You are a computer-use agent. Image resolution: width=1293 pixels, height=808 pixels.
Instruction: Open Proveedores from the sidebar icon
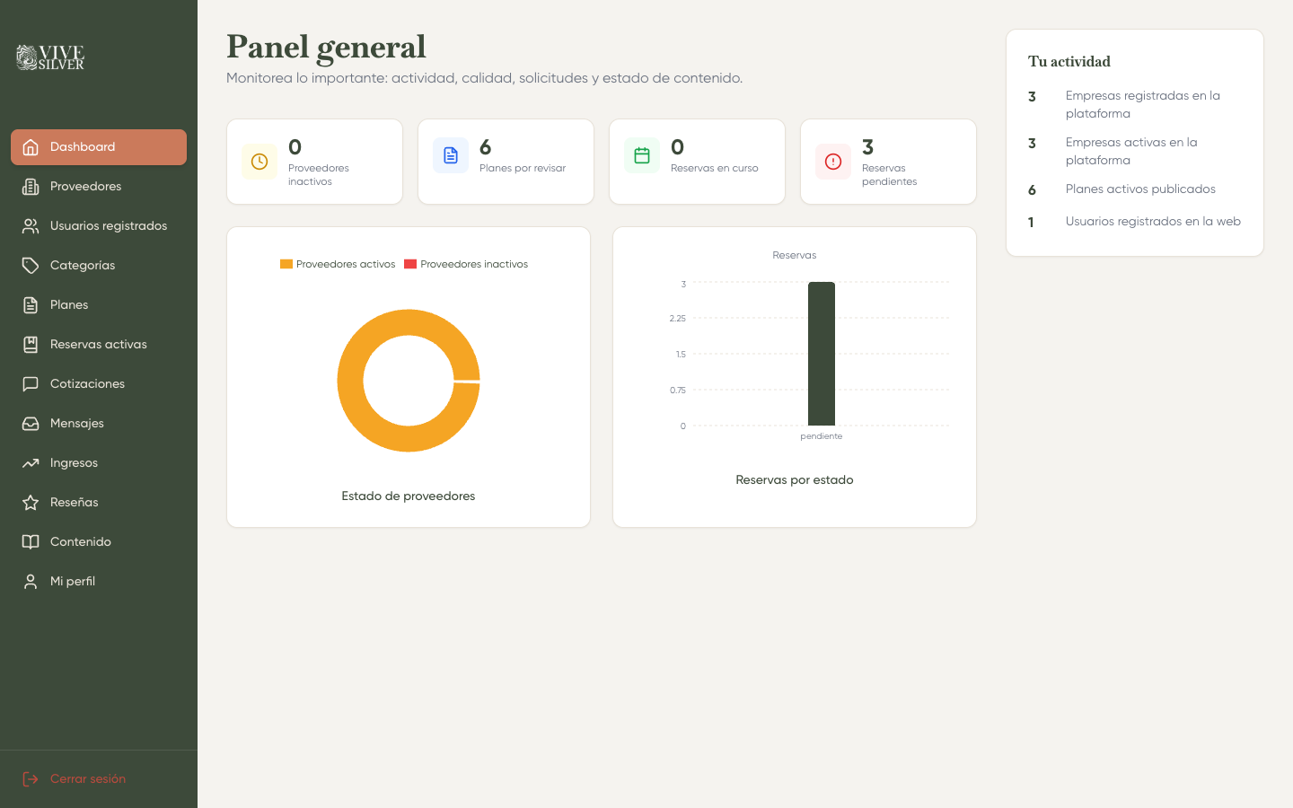(x=31, y=186)
